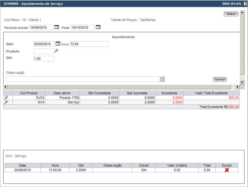Image resolution: width=248 pixels, height=187 pixels.
Task: Focus the Hora time field
Action: click(x=89, y=44)
